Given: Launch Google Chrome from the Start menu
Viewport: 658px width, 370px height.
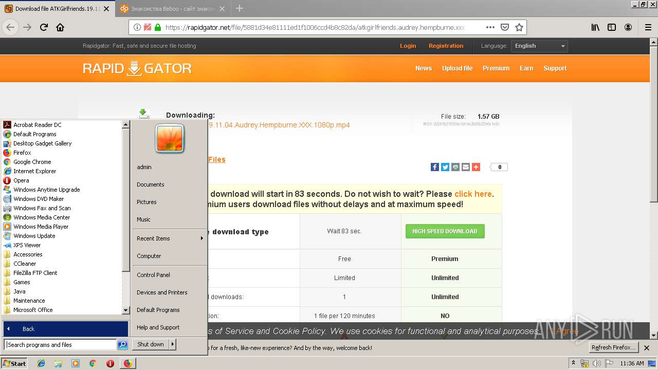Looking at the screenshot, I should (x=33, y=162).
